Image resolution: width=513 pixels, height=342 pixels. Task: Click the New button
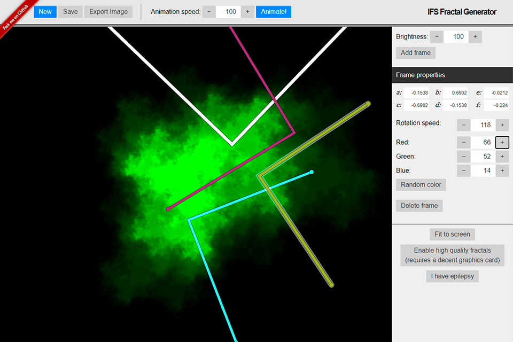point(45,12)
